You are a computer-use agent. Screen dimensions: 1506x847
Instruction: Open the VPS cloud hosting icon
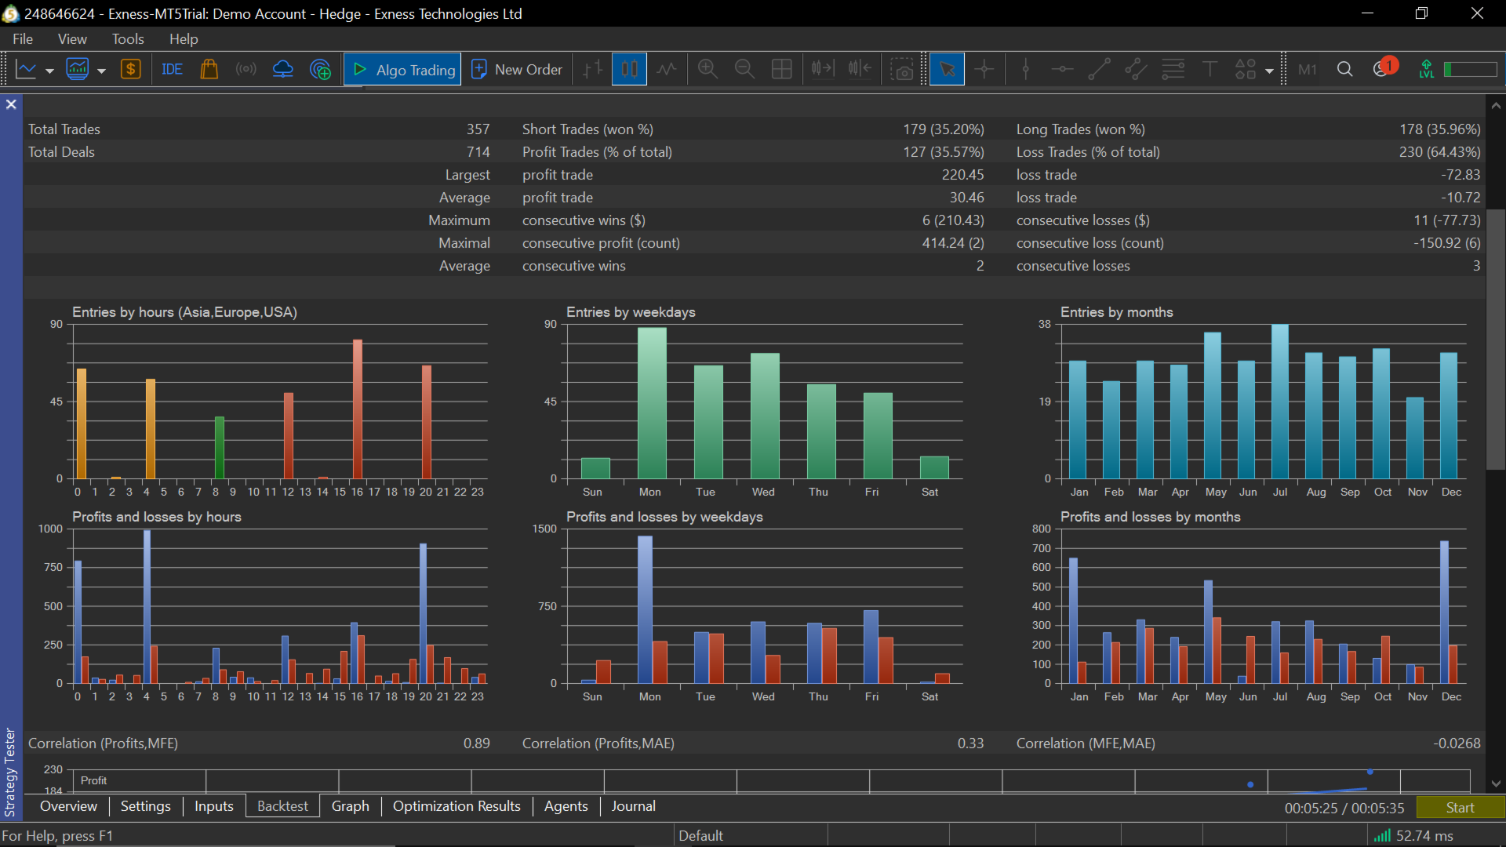282,70
